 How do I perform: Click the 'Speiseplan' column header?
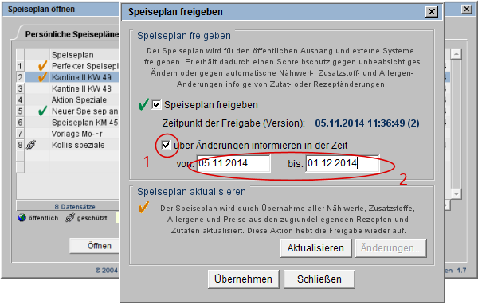[84, 55]
